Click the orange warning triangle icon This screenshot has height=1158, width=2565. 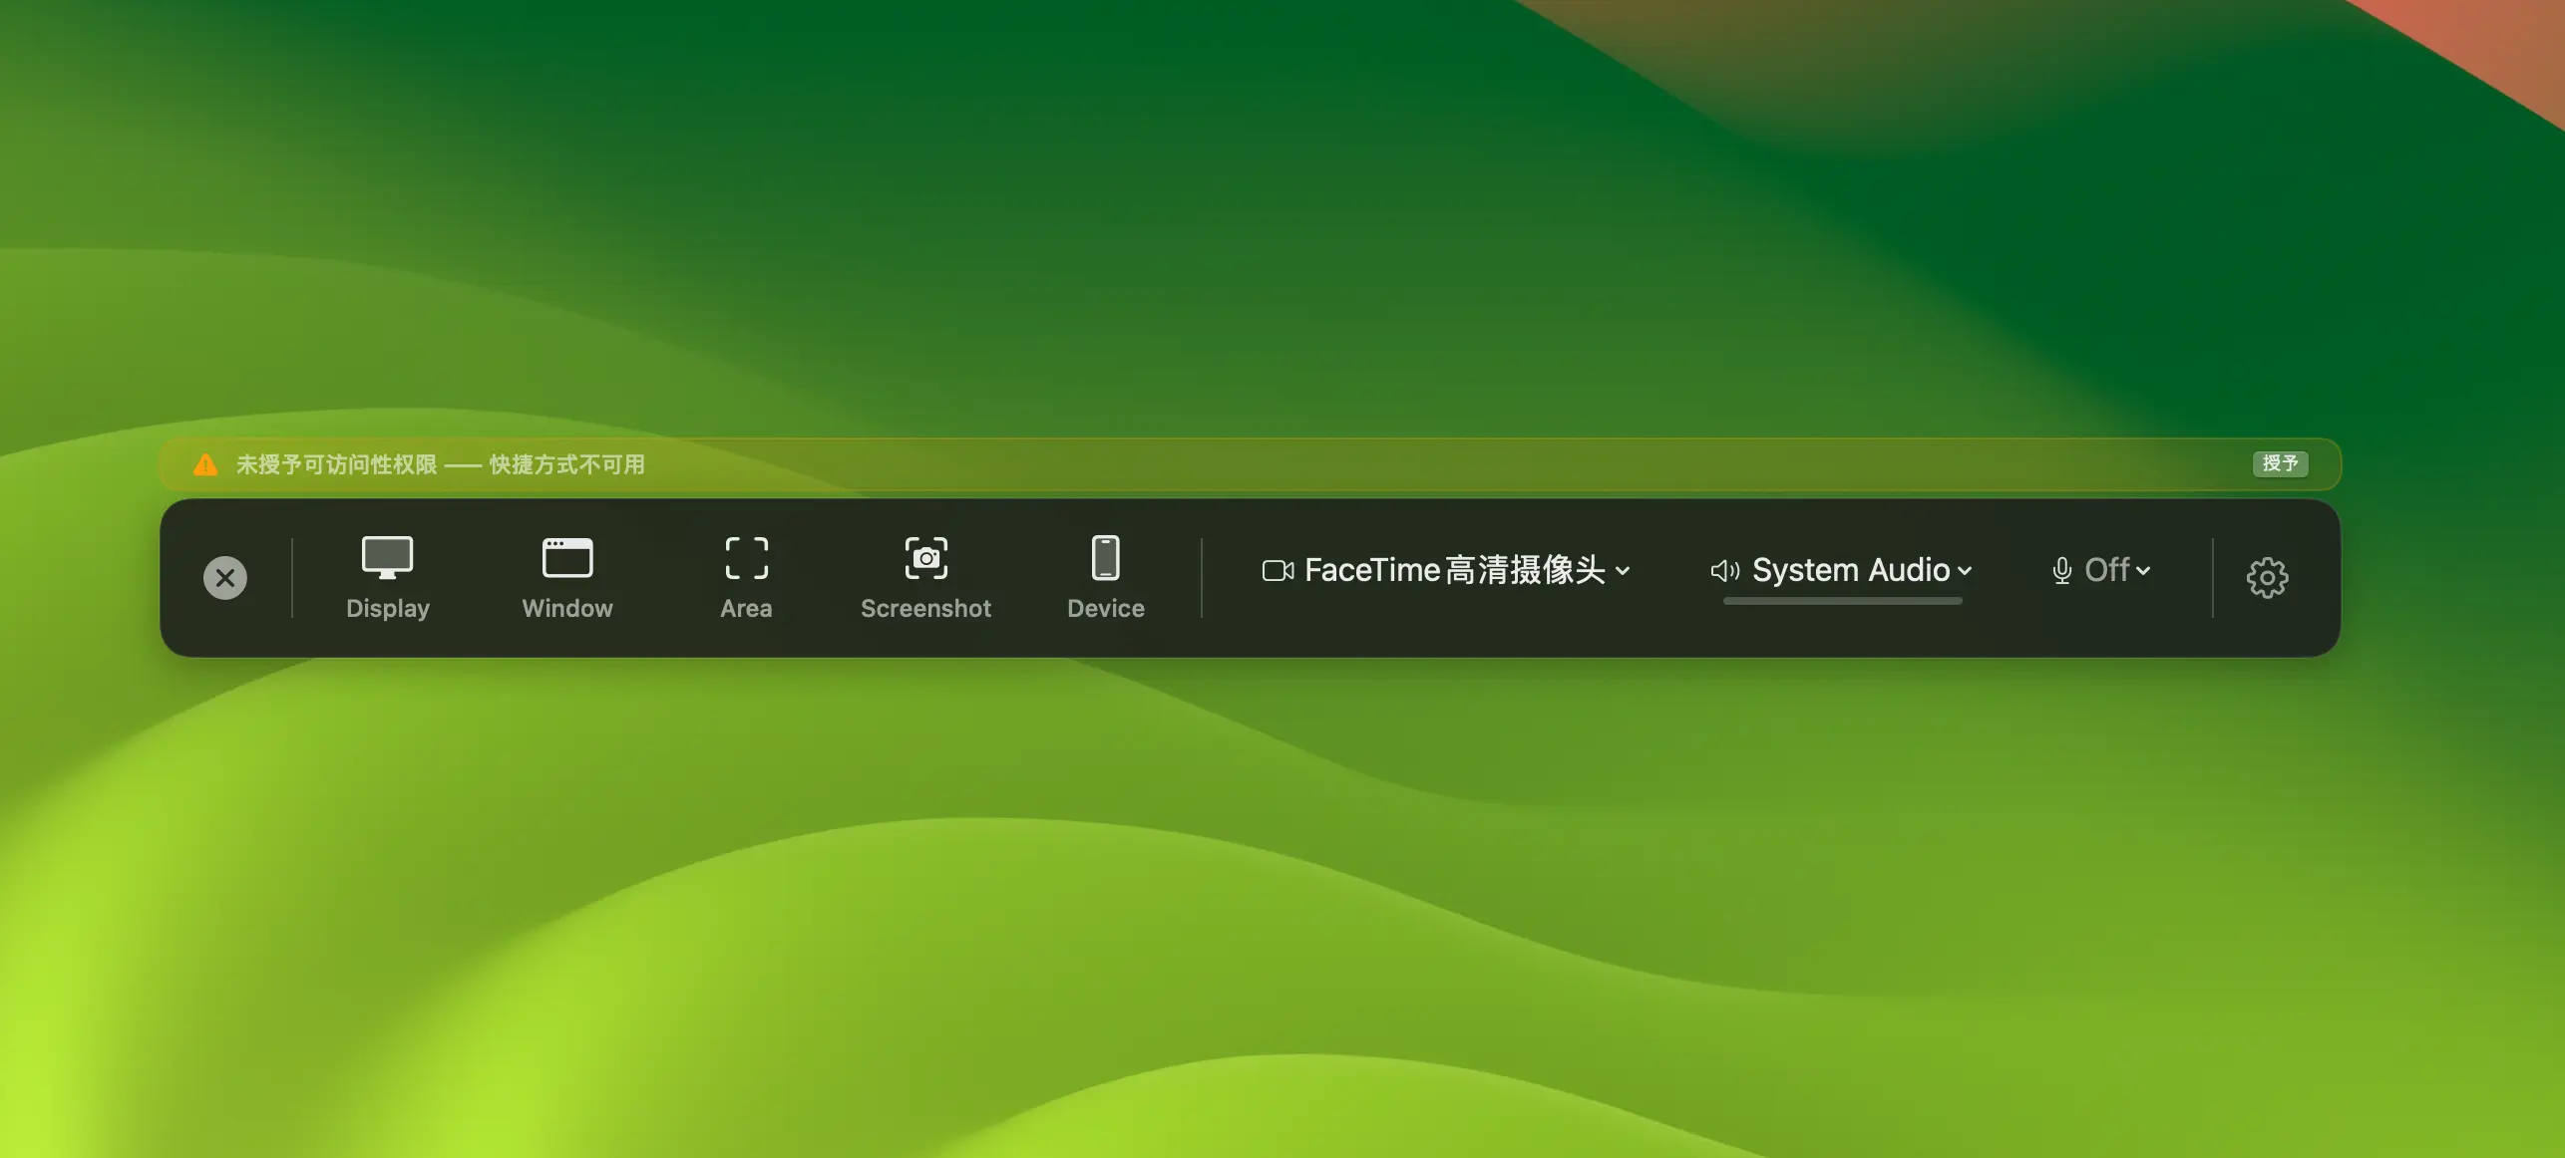click(205, 464)
